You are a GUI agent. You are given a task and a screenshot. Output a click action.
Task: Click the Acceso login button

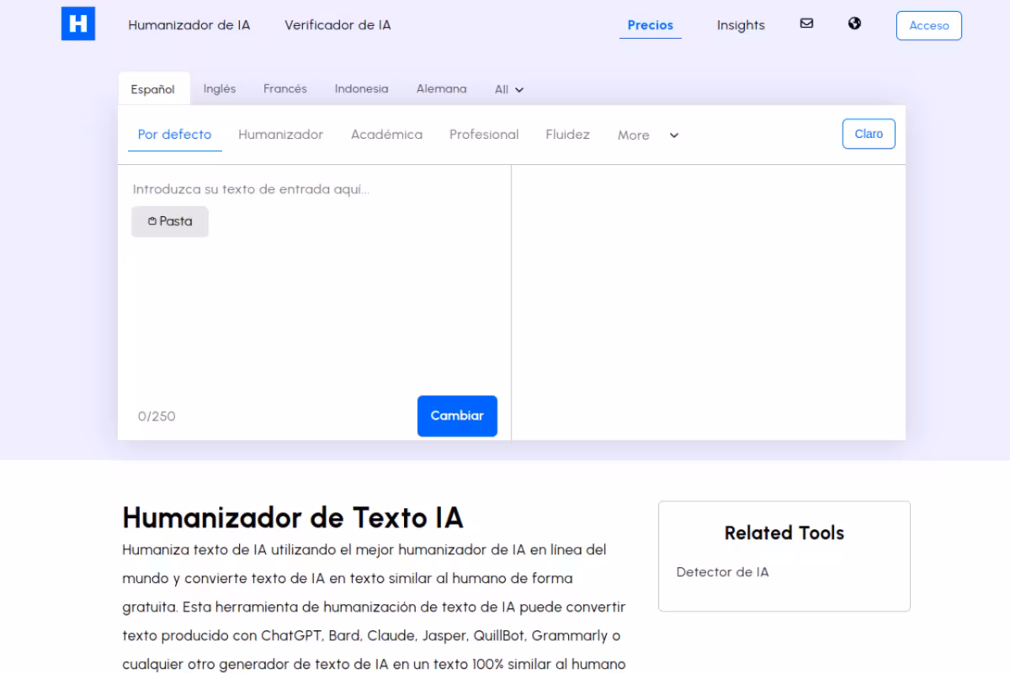(929, 25)
